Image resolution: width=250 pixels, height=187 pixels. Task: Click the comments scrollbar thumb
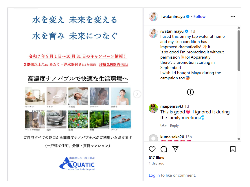[x=239, y=51]
